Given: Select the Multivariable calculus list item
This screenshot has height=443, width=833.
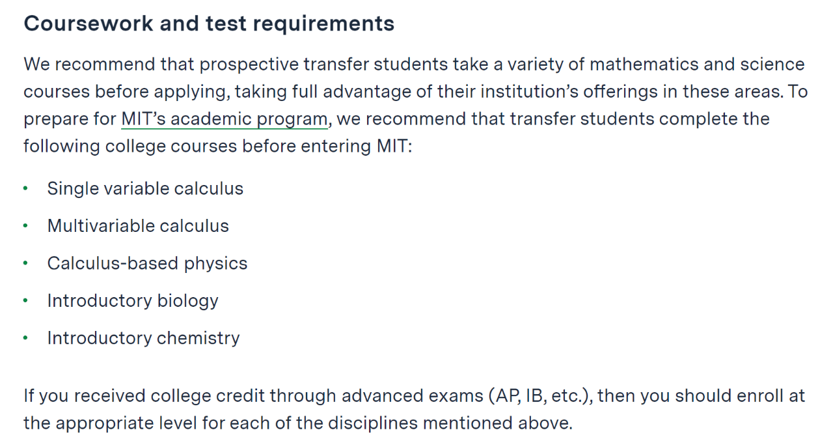Looking at the screenshot, I should (x=138, y=226).
